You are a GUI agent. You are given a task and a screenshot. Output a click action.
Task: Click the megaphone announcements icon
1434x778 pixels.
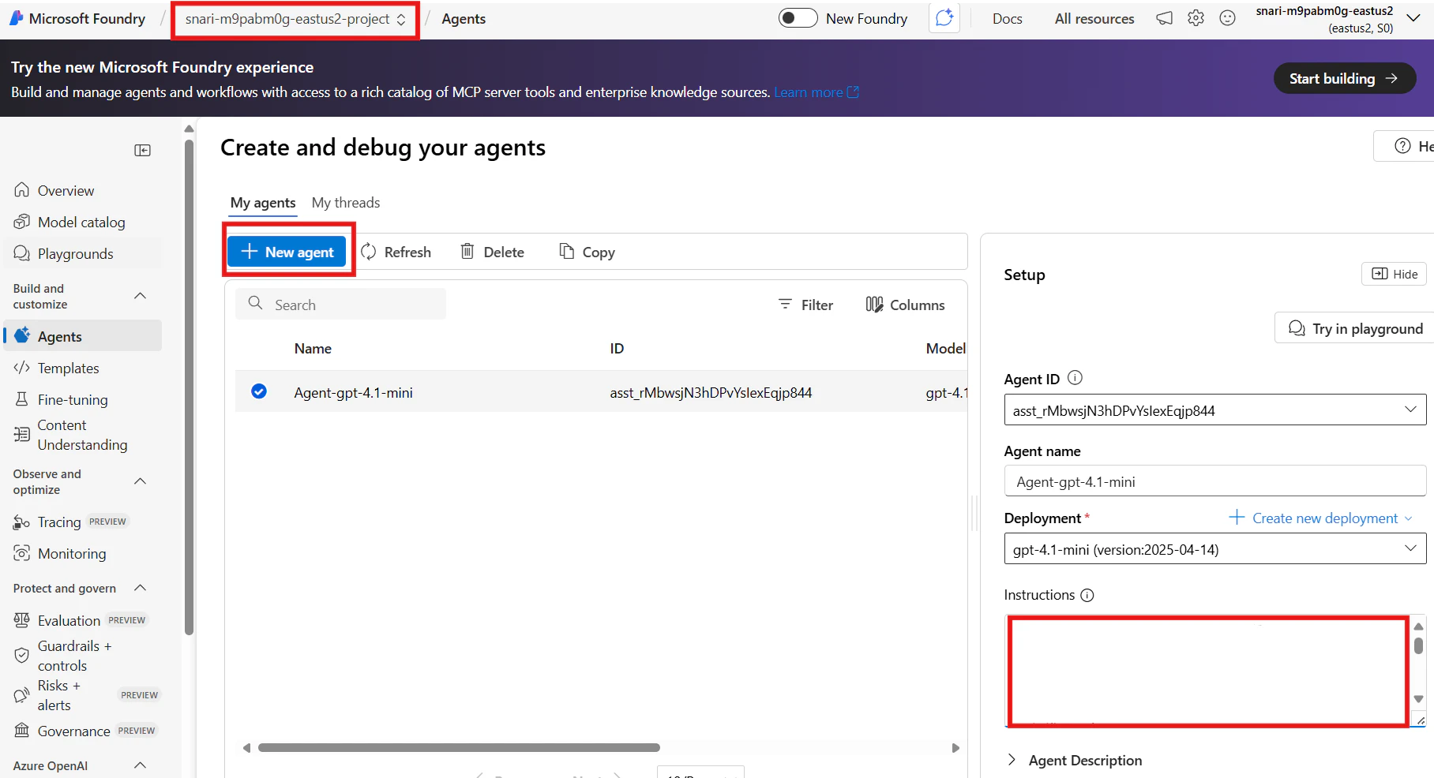[x=1164, y=18]
